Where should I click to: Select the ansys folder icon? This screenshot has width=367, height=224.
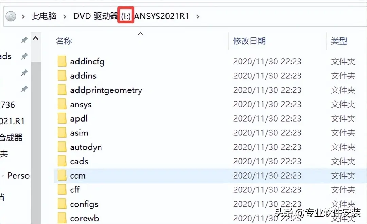[x=62, y=104]
